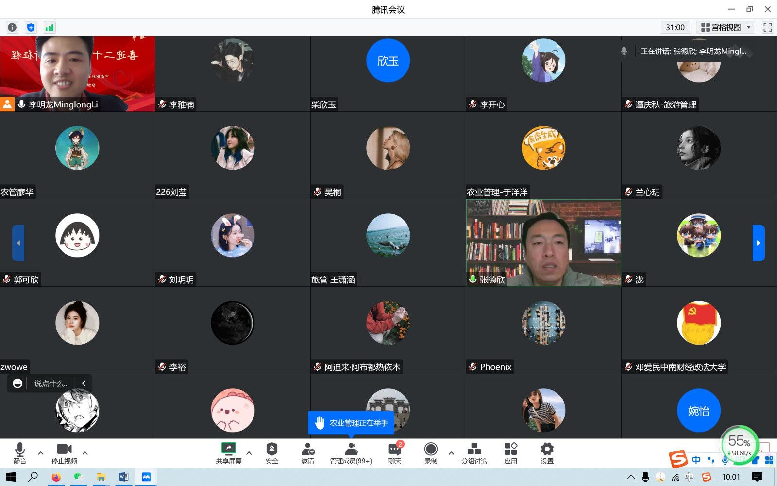The width and height of the screenshot is (777, 486).
Task: Click the zwowe name label
Action: click(14, 367)
